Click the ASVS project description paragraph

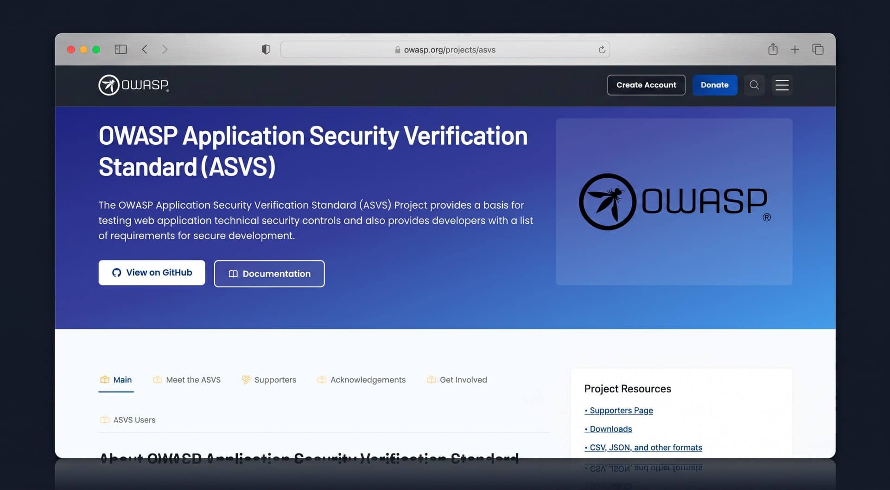[x=316, y=220]
